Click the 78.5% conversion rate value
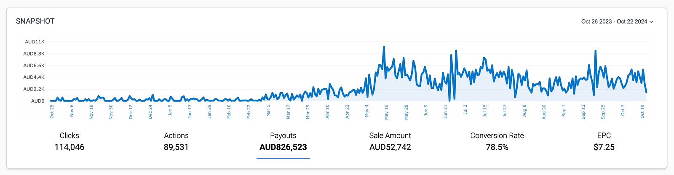The width and height of the screenshot is (674, 175). (497, 147)
